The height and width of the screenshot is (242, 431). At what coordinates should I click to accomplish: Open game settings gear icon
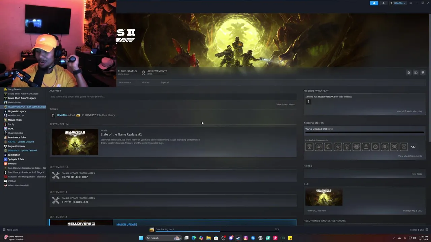point(409,73)
